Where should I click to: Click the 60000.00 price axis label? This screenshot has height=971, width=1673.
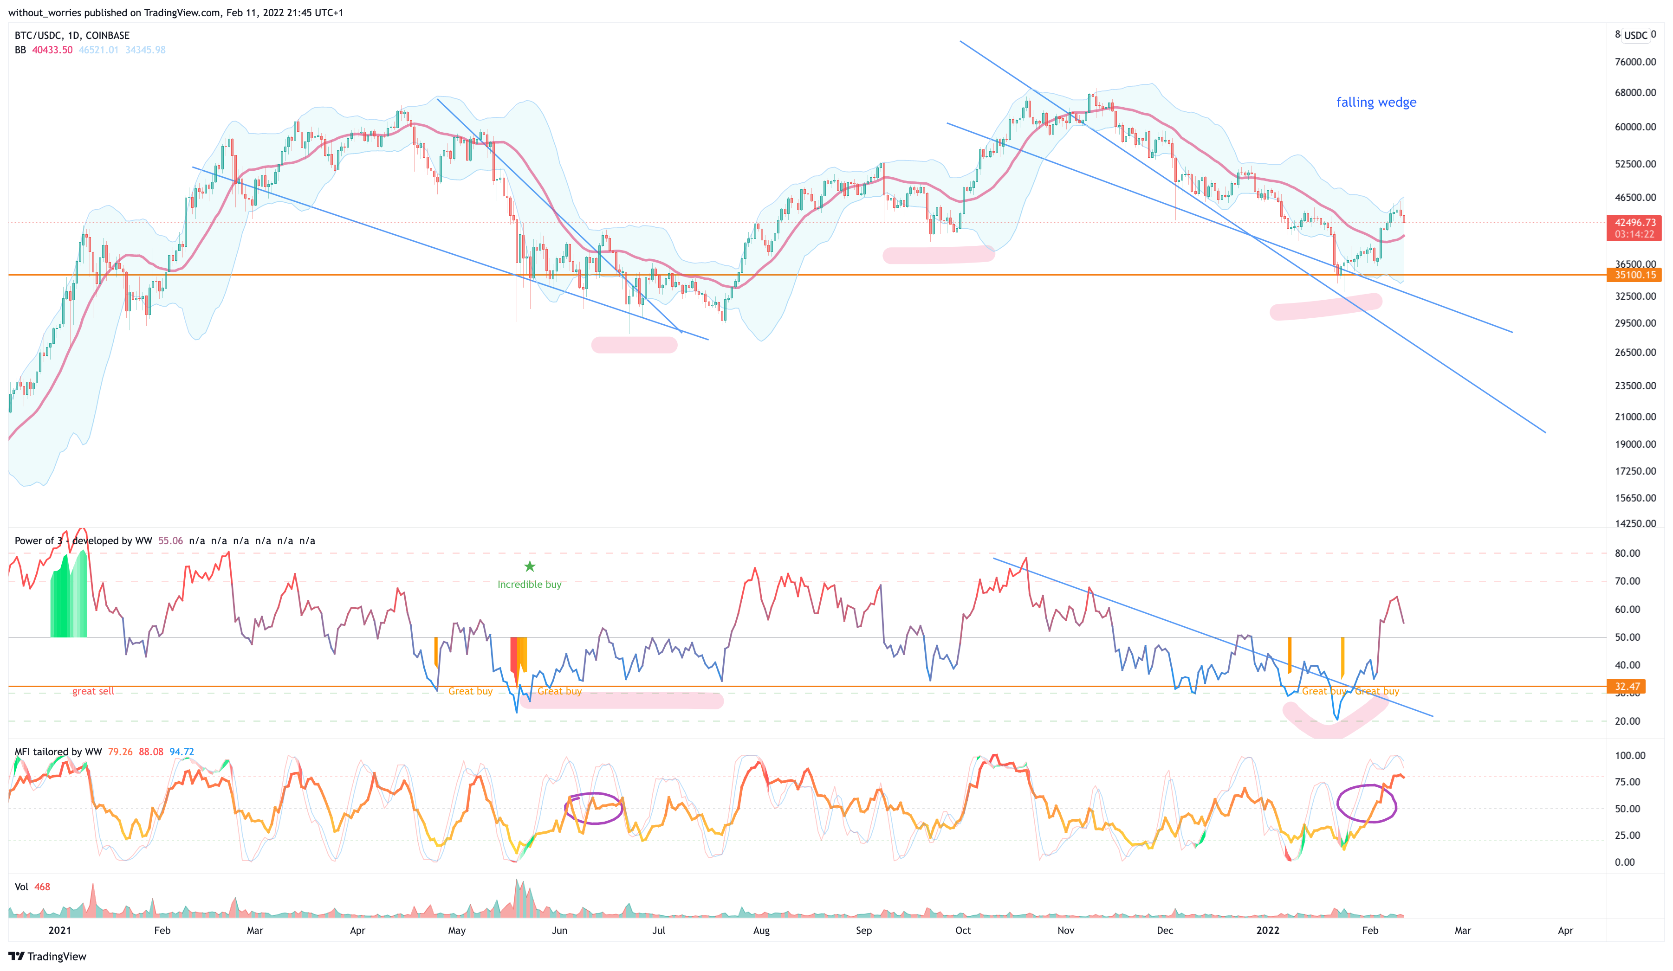coord(1635,127)
